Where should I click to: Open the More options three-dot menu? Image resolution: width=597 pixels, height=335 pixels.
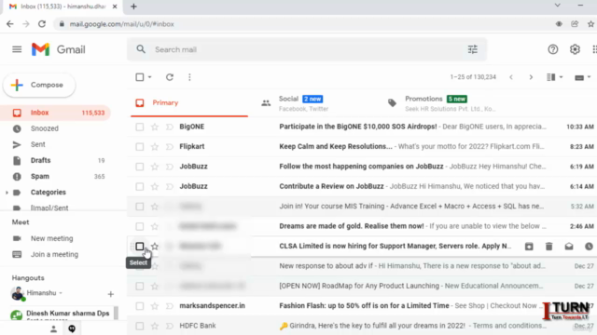click(x=189, y=77)
